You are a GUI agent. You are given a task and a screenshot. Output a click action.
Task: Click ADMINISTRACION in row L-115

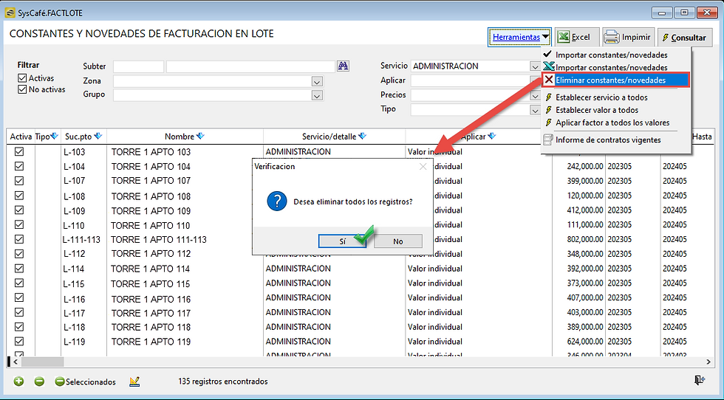(x=298, y=283)
